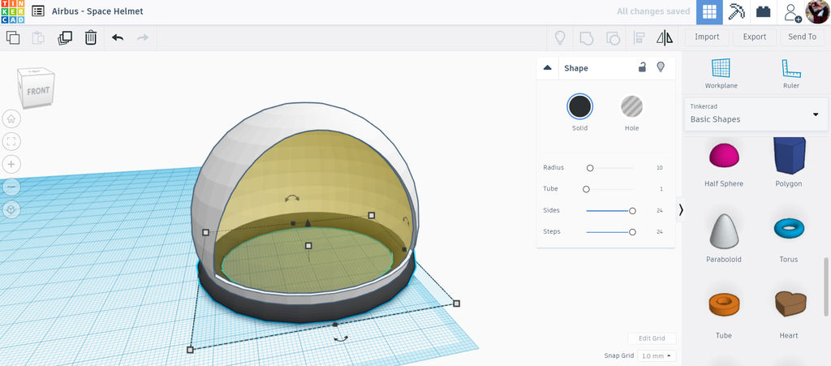Click the Send To button

[x=803, y=37]
